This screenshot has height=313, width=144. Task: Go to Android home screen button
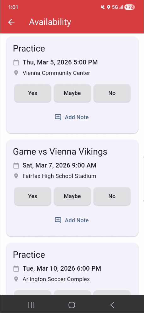click(x=72, y=305)
